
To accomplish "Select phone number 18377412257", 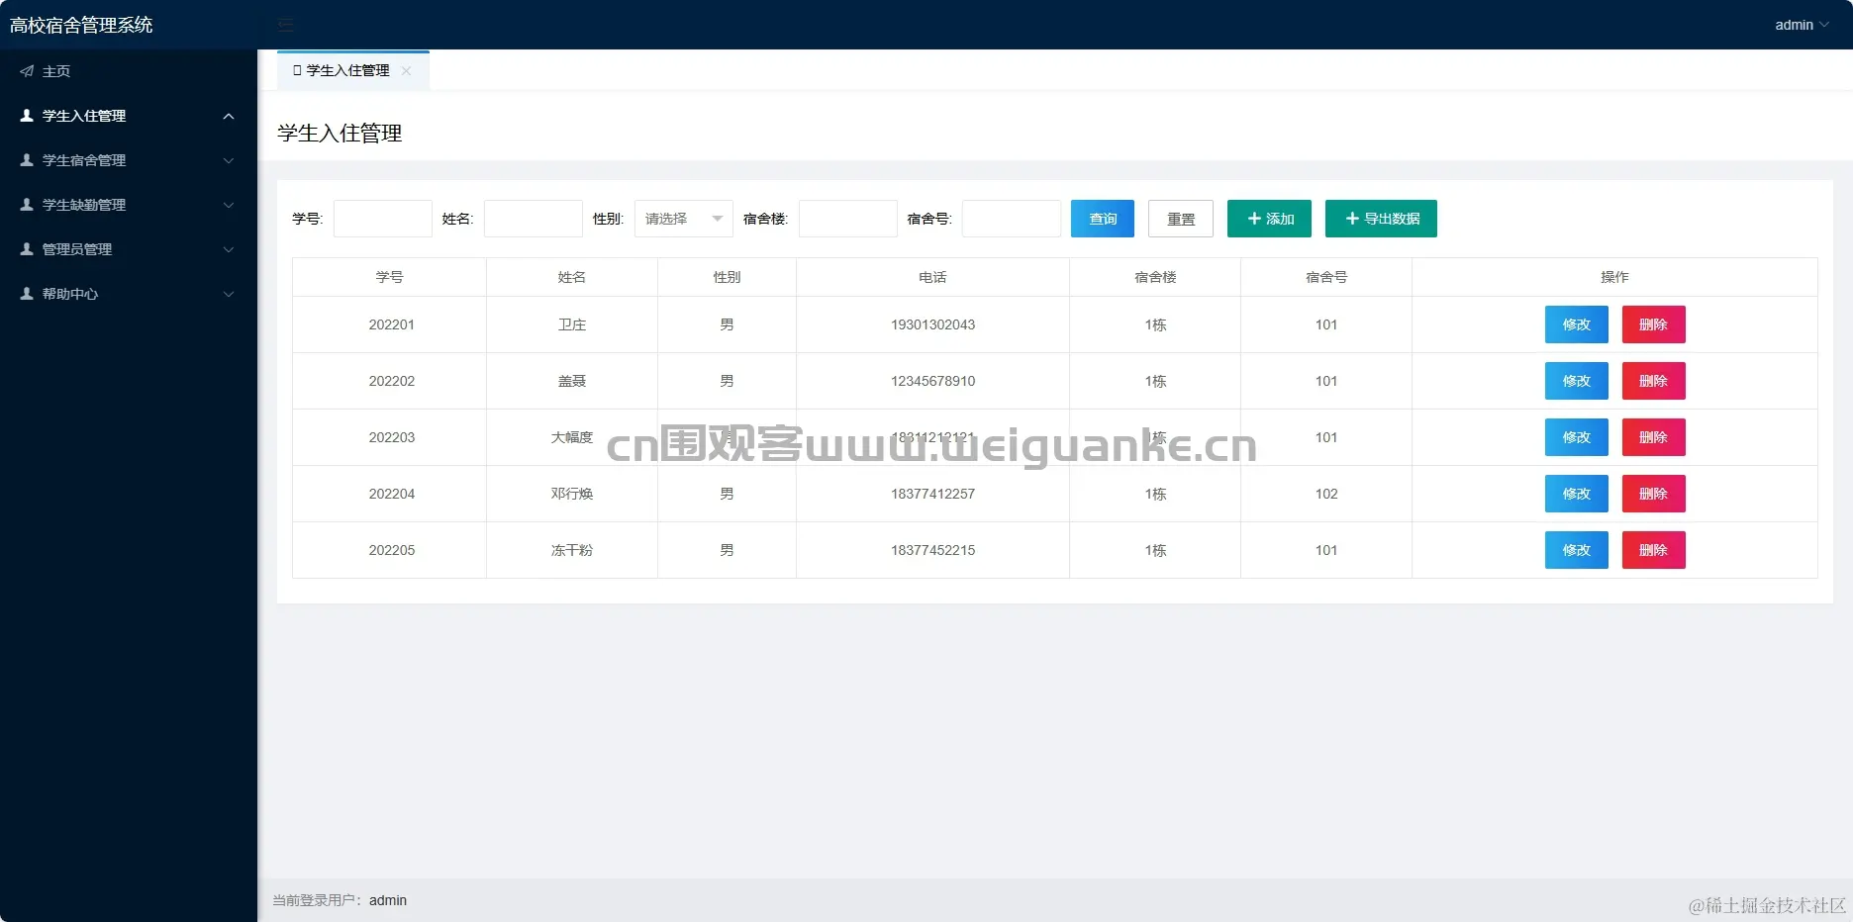I will pyautogui.click(x=932, y=494).
